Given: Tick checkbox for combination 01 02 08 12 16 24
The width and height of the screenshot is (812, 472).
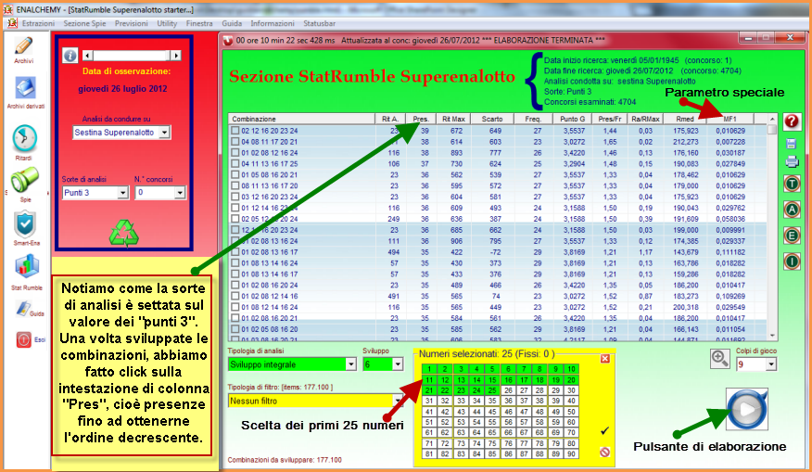Looking at the screenshot, I should coord(235,153).
